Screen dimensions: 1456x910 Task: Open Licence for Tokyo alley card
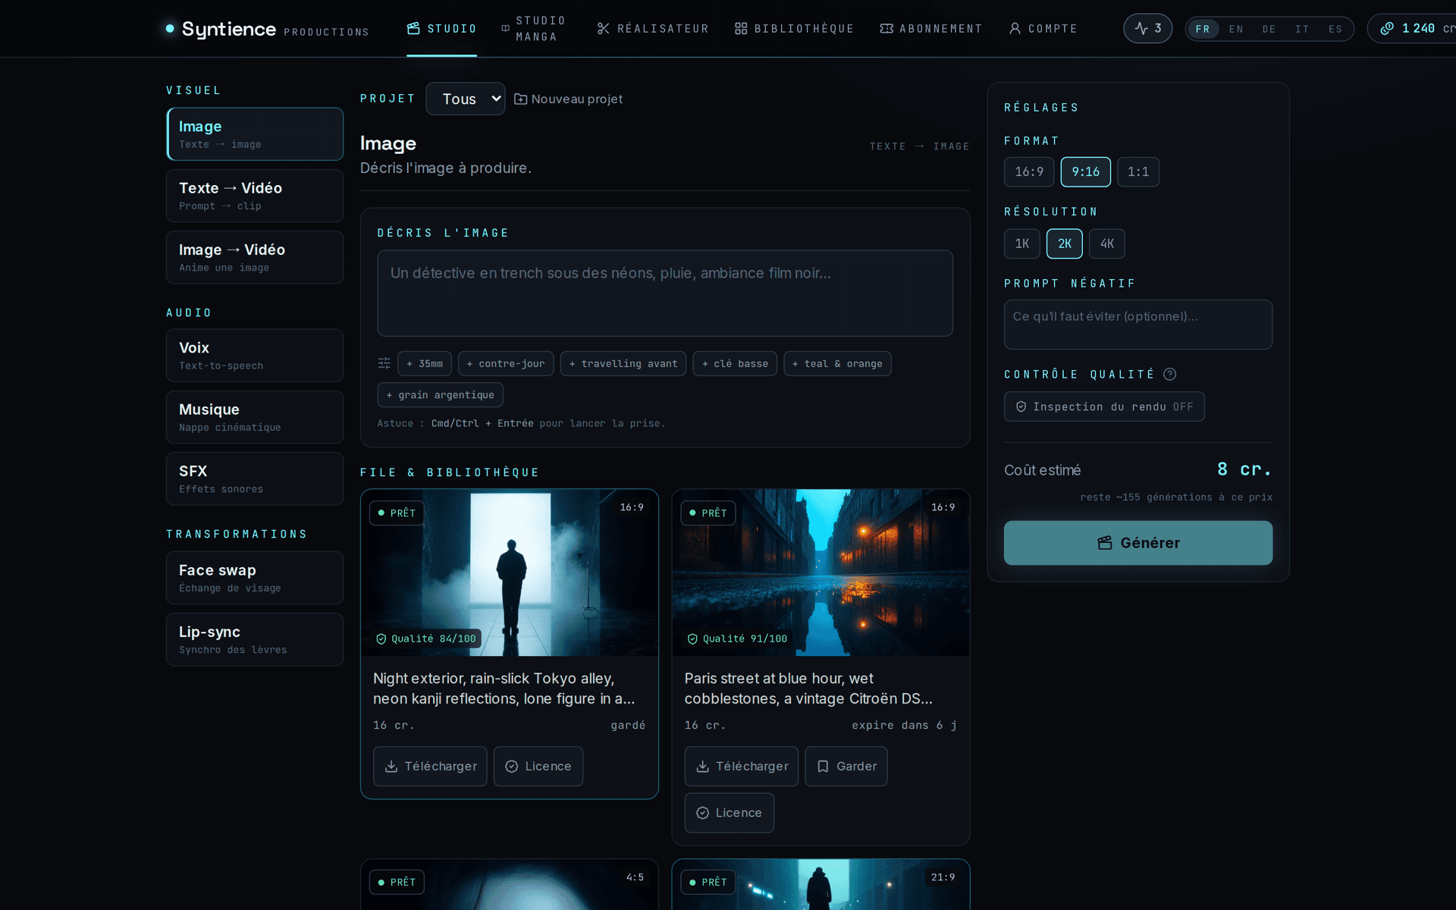(x=538, y=767)
